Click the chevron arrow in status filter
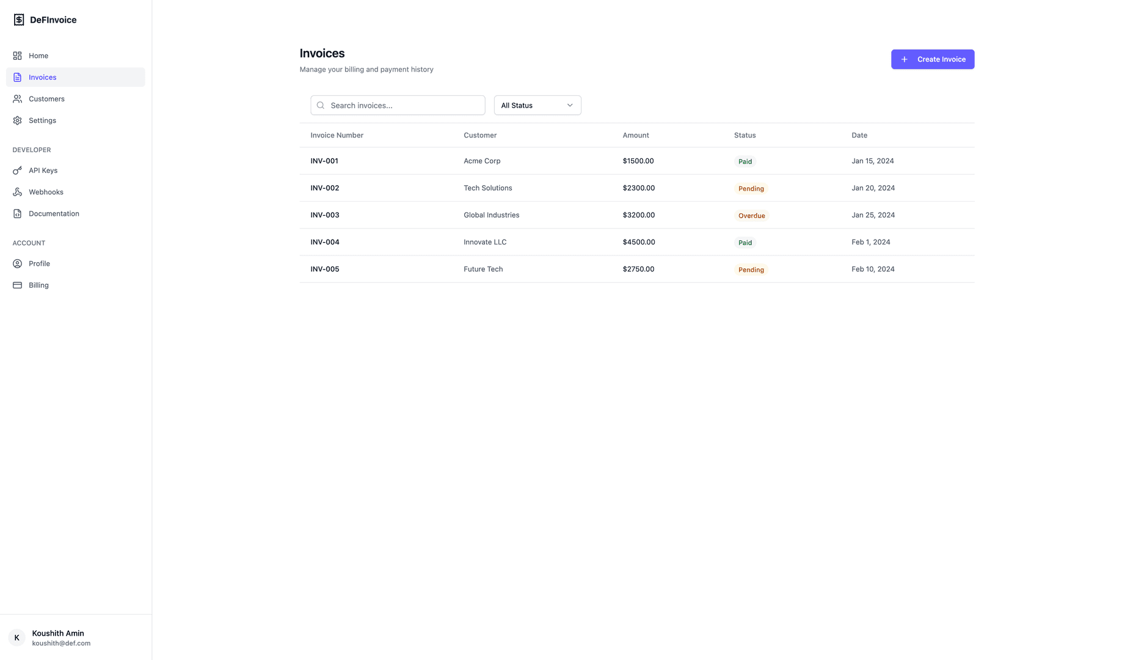Viewport: 1122px width, 660px height. (570, 105)
